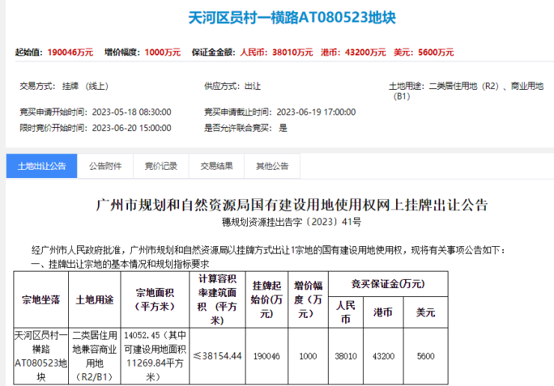Click the 美元 5600万元 deposit amount
Screen dimensions: 554x386
[436, 52]
